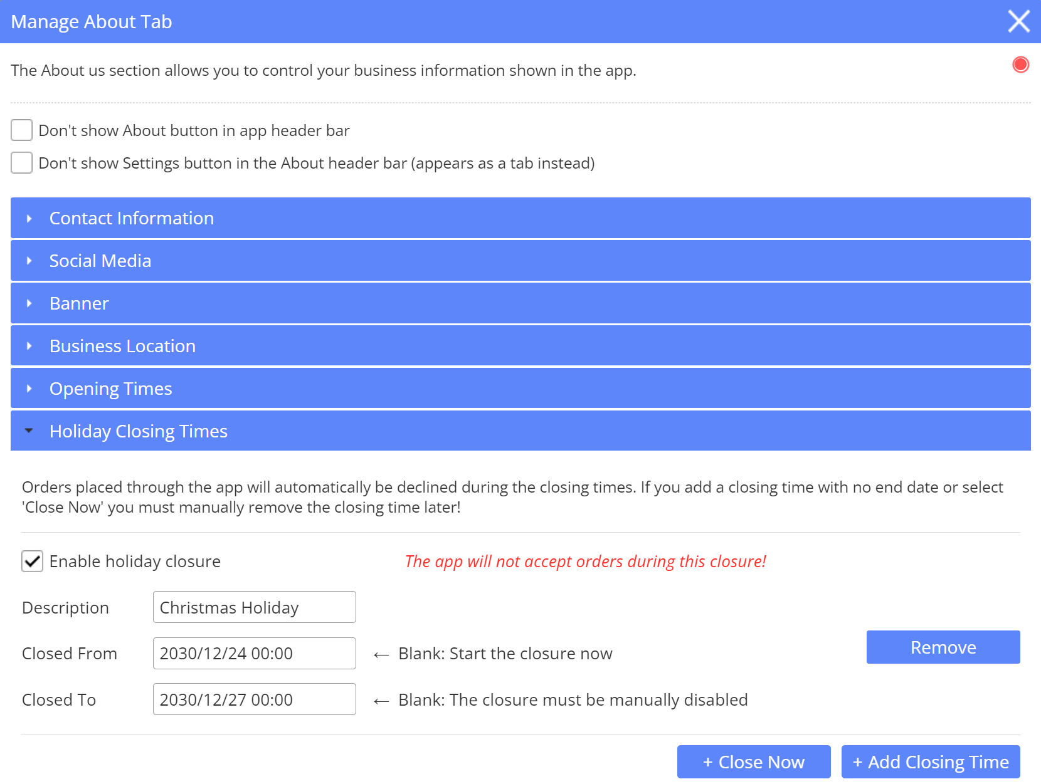Click the red circle status indicator

point(1020,65)
